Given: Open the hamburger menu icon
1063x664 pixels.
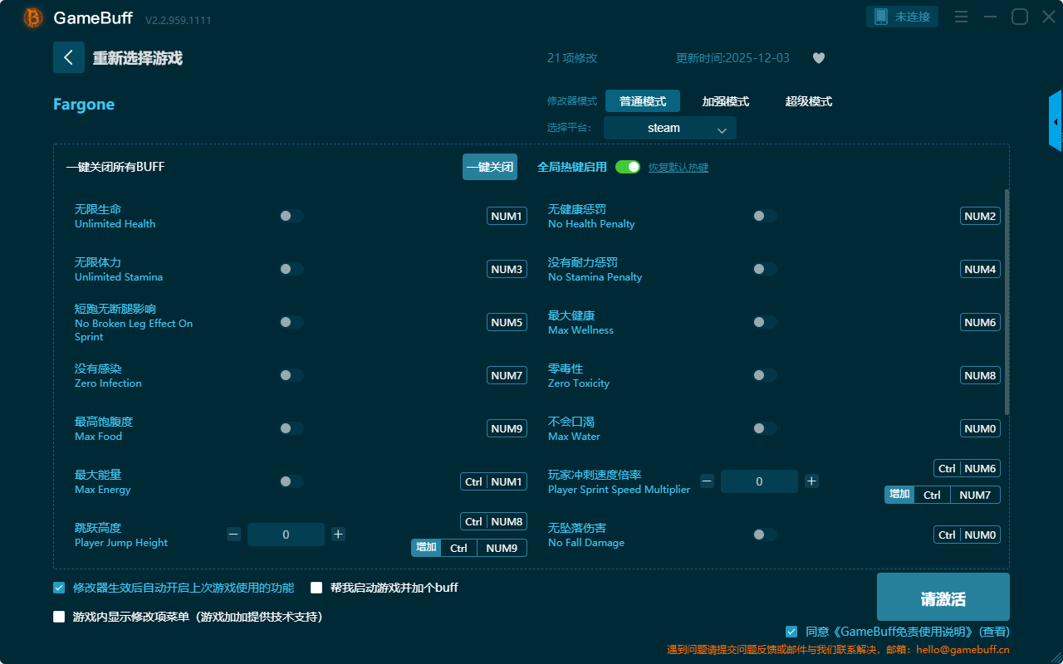Looking at the screenshot, I should pos(961,17).
